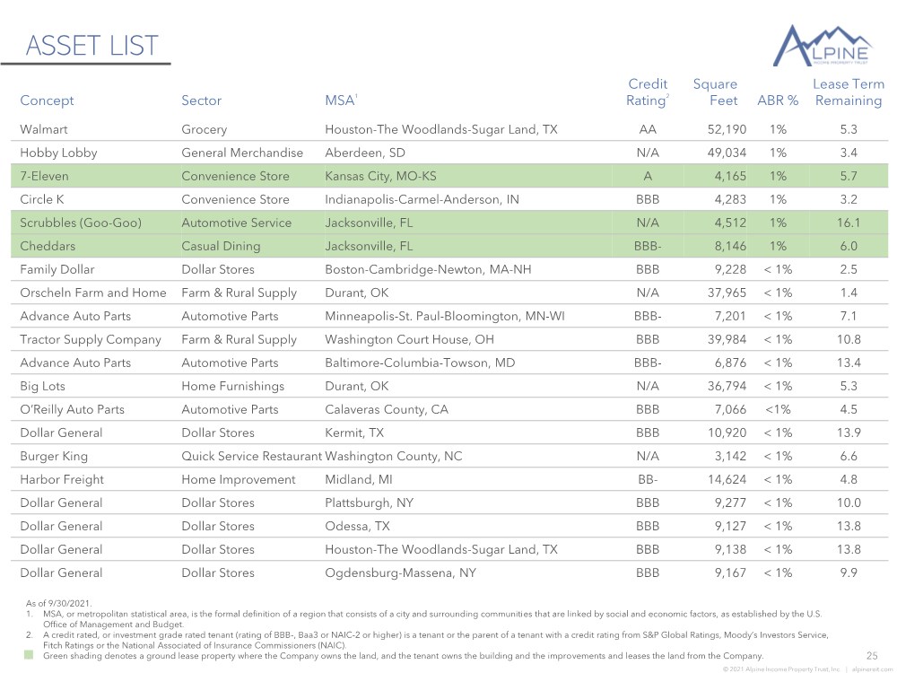
Task: Click the 7-Eleven concept cell
Action: [x=44, y=176]
